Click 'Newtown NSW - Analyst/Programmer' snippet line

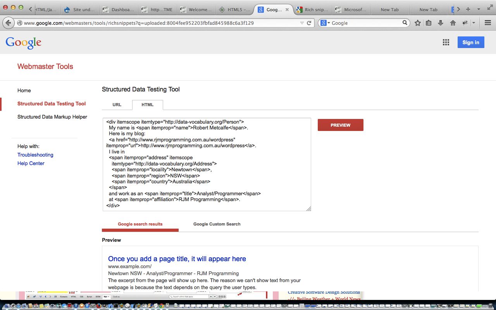[x=174, y=273]
